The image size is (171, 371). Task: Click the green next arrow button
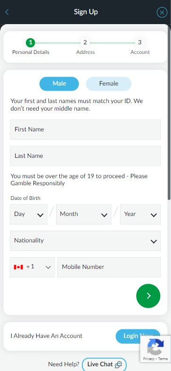coord(148,296)
